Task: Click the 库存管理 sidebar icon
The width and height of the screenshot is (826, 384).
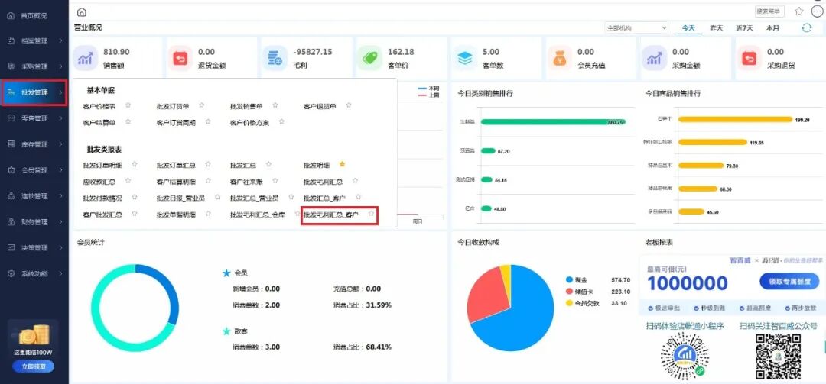Action: tap(11, 144)
